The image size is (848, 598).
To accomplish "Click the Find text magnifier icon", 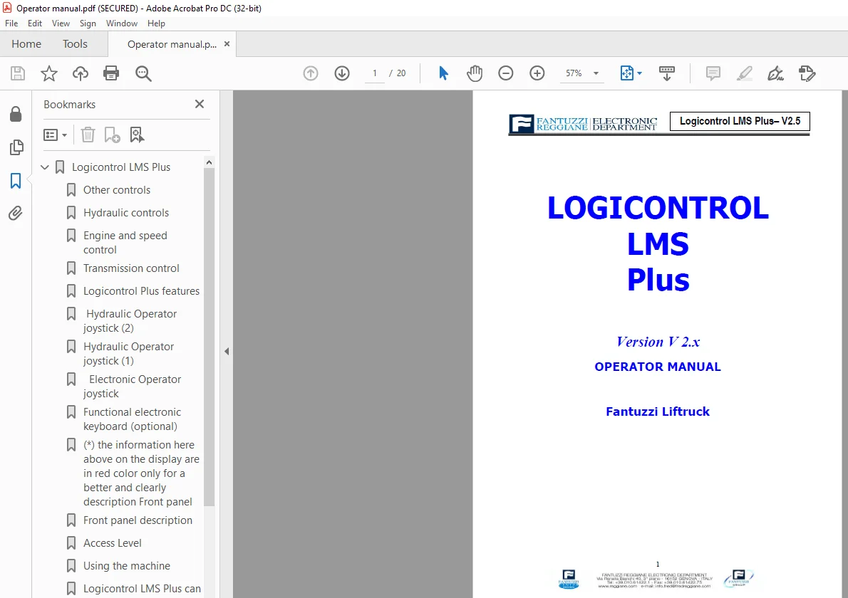I will pyautogui.click(x=143, y=73).
